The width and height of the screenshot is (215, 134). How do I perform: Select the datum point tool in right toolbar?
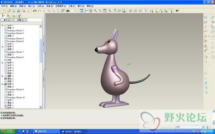pos(206,36)
